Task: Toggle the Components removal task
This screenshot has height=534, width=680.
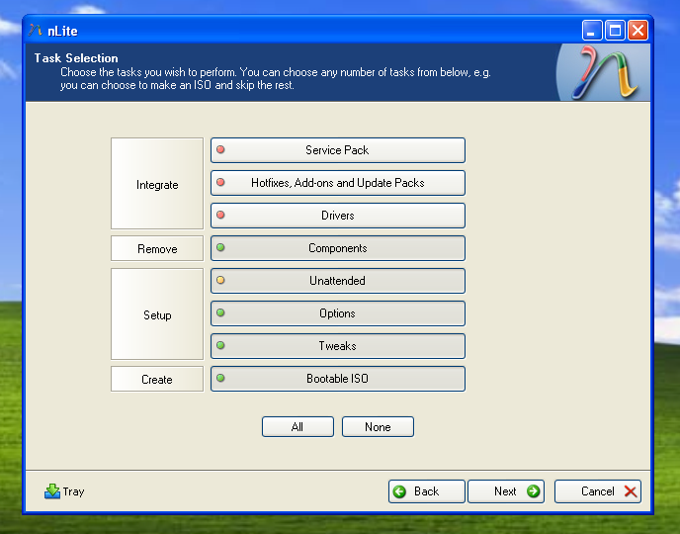Action: pos(337,248)
